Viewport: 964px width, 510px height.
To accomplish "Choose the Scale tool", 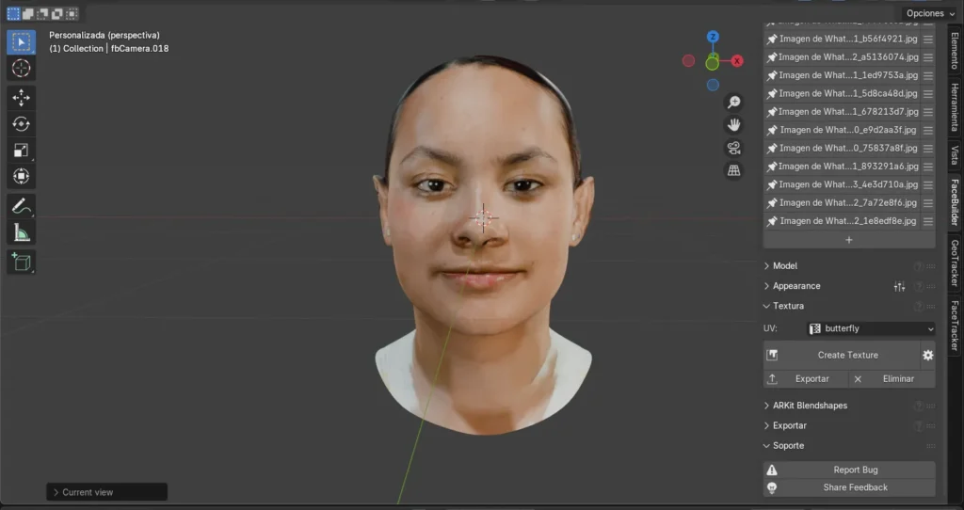I will [x=21, y=151].
